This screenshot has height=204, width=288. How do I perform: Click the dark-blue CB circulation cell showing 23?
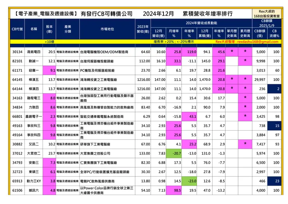(x=274, y=181)
